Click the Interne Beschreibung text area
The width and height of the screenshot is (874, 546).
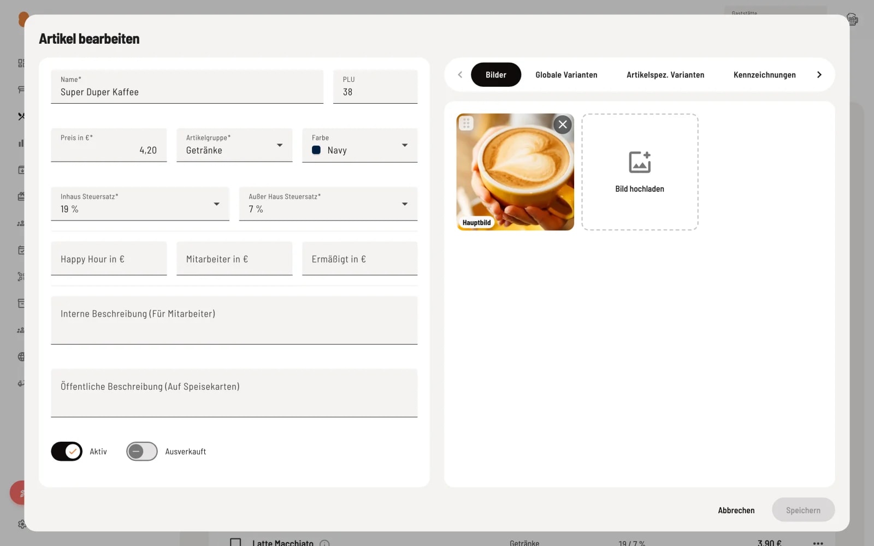tap(234, 321)
